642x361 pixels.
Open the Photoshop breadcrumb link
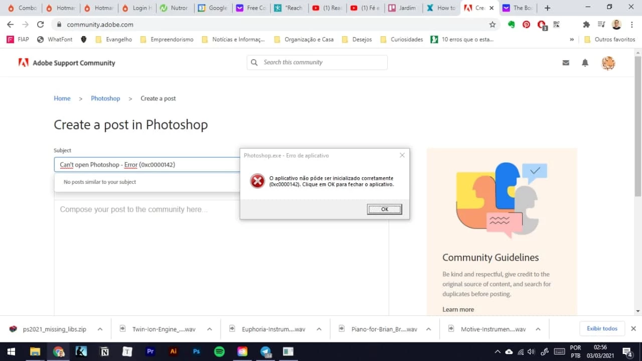point(105,98)
